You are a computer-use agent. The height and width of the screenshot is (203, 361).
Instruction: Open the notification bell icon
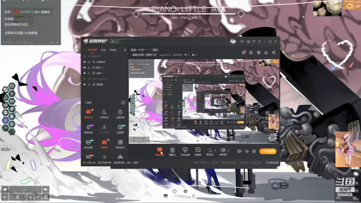[x=266, y=52]
